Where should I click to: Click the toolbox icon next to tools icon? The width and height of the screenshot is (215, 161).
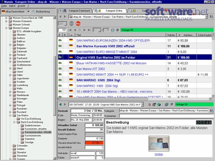154,105
